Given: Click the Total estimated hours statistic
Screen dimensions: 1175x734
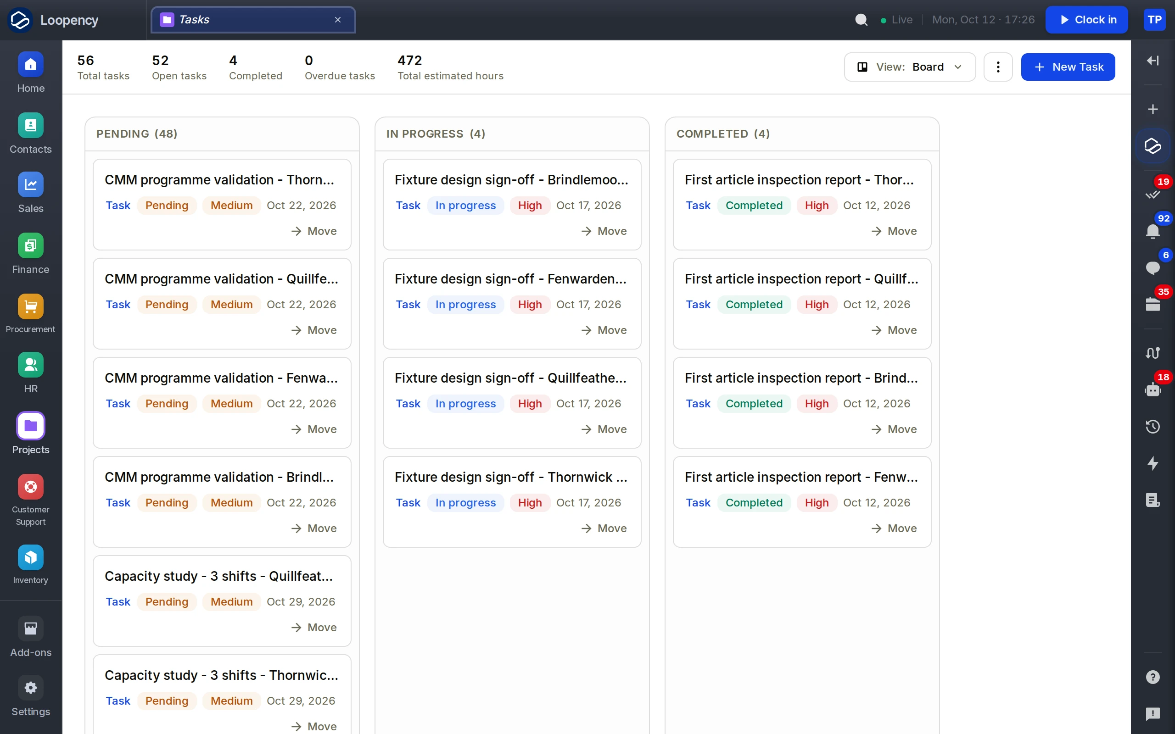Looking at the screenshot, I should click(450, 67).
